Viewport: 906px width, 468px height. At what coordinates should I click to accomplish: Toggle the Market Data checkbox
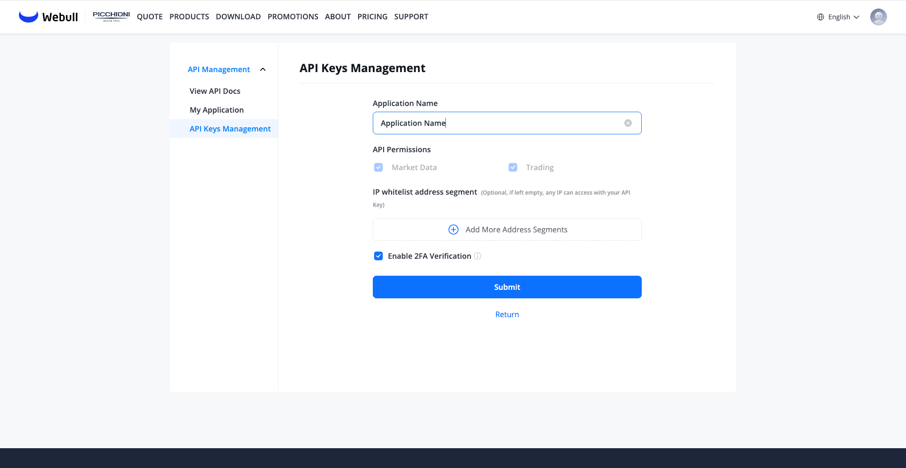[x=378, y=167]
